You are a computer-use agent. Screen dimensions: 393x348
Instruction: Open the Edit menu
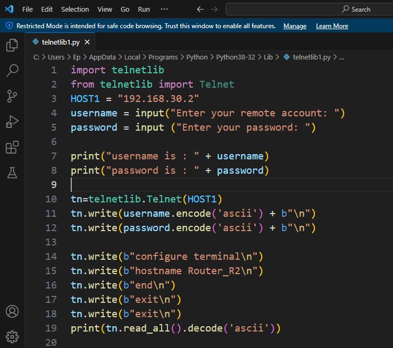click(47, 9)
